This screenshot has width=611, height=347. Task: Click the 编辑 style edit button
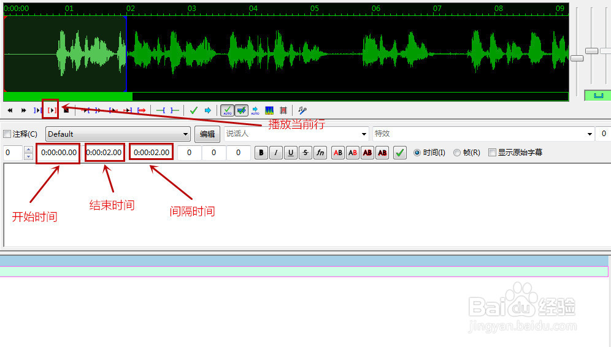coord(207,134)
